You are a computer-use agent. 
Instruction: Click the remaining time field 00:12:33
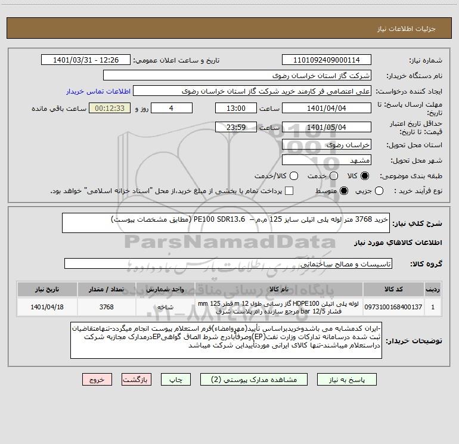110,108
